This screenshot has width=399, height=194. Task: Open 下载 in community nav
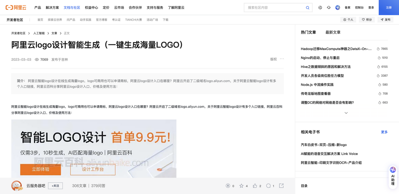pos(165,19)
